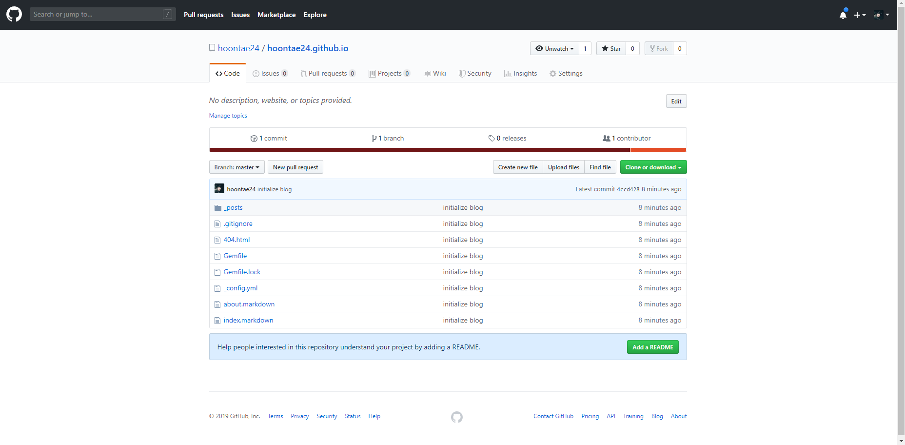The width and height of the screenshot is (905, 445).
Task: Switch to the repository Security tab
Action: pos(475,73)
